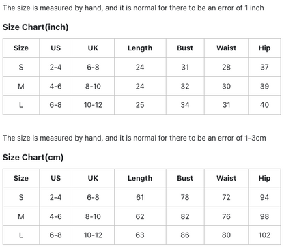The image size is (284, 249).
Task: Click the Size Chart(inch) heading
Action: pos(35,27)
